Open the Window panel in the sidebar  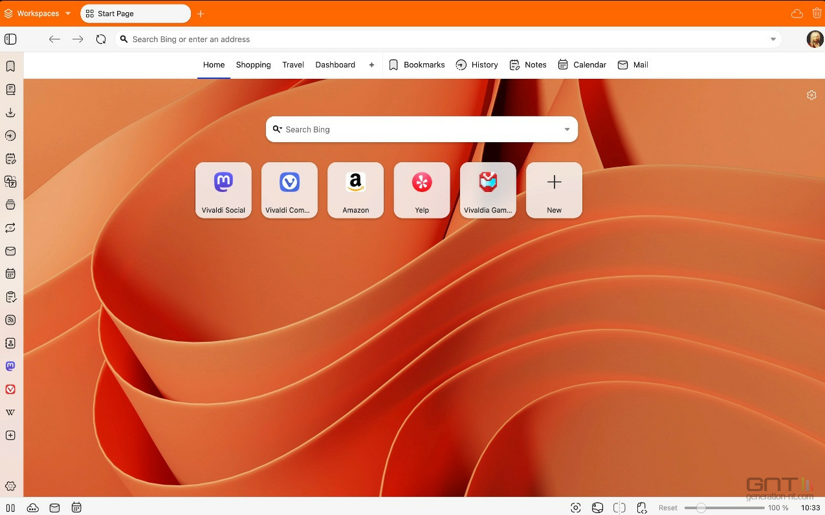pyautogui.click(x=10, y=205)
